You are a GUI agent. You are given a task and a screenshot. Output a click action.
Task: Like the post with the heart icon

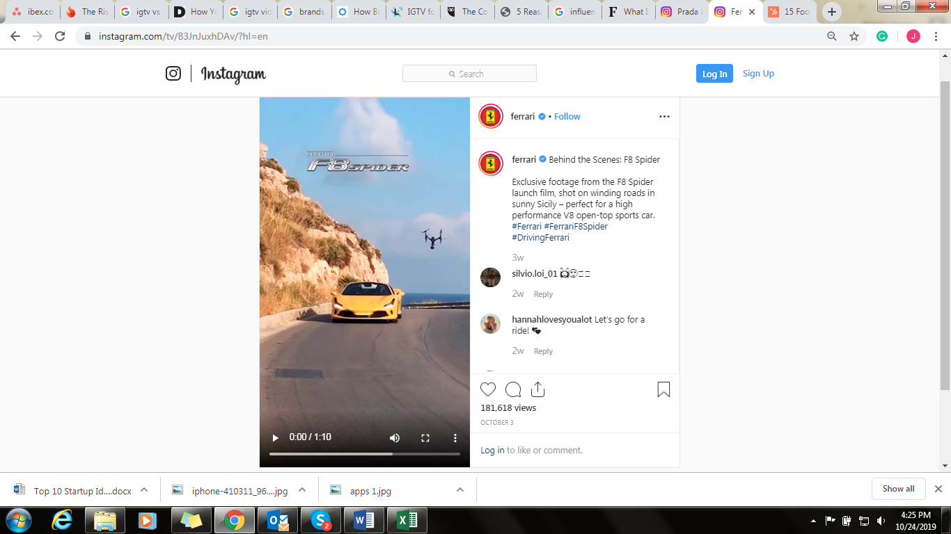(x=489, y=389)
